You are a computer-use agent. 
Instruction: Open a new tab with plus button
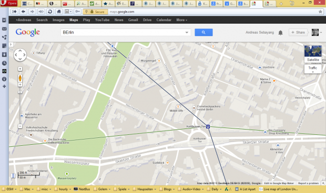coord(281,4)
